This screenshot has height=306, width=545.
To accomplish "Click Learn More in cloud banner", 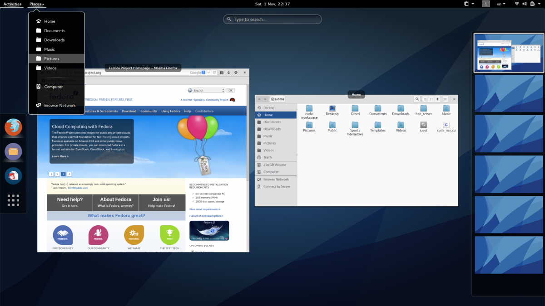I will pyautogui.click(x=60, y=156).
